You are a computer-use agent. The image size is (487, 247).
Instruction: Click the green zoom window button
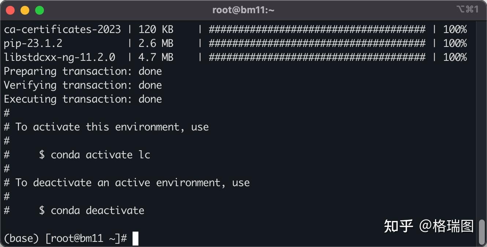pos(40,10)
